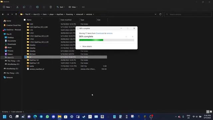Go back with the Back arrow
Screen dimensions: 213x120
[3, 14]
